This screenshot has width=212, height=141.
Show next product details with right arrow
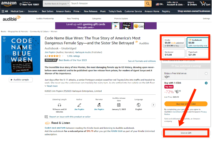click(x=153, y=105)
